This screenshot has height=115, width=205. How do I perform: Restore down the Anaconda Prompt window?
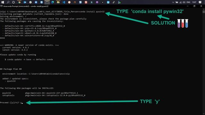[x=194, y=6]
